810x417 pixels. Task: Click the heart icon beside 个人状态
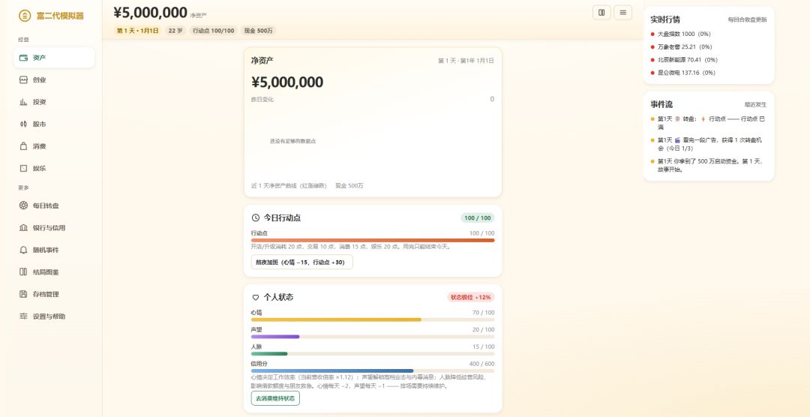click(x=255, y=298)
